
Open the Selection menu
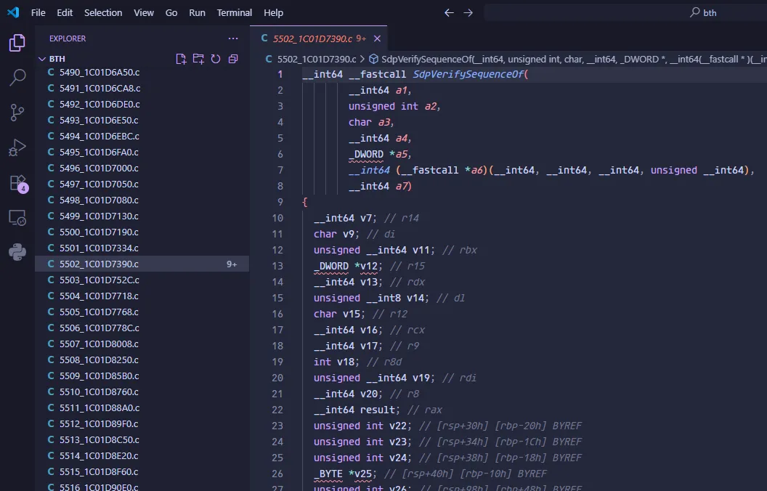(103, 12)
